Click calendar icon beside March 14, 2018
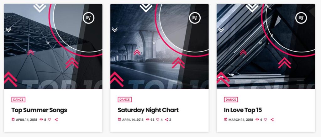Screen dimensions: 321x137 click(226, 119)
